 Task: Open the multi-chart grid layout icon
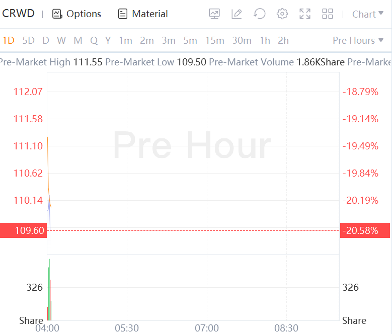click(328, 14)
